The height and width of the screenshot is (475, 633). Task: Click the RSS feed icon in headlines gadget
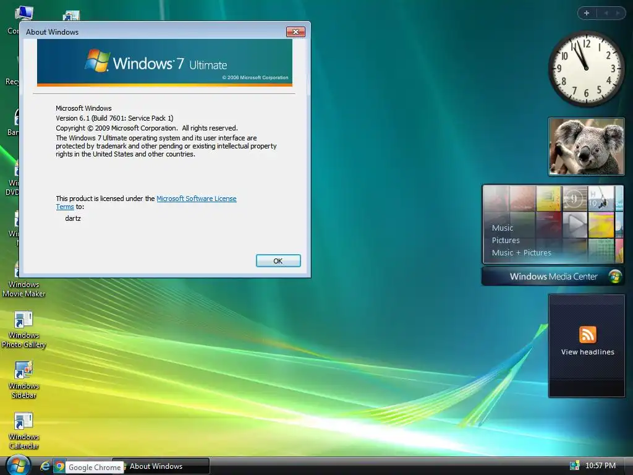[587, 335]
